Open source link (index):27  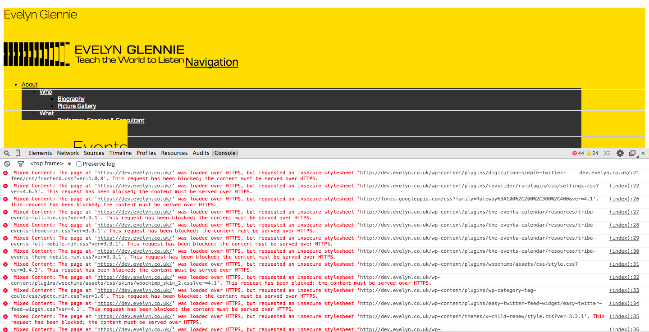(624, 212)
